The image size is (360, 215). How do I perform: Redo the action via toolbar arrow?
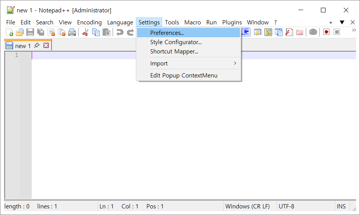tap(130, 33)
